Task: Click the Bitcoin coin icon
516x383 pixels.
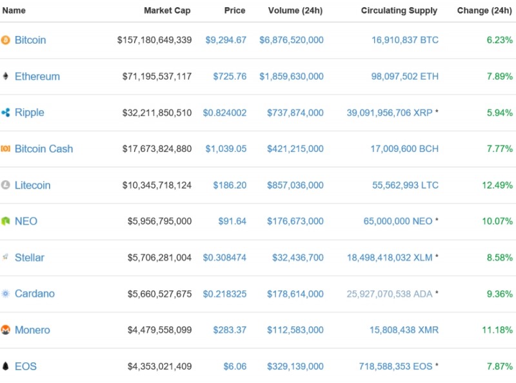Action: (6, 40)
